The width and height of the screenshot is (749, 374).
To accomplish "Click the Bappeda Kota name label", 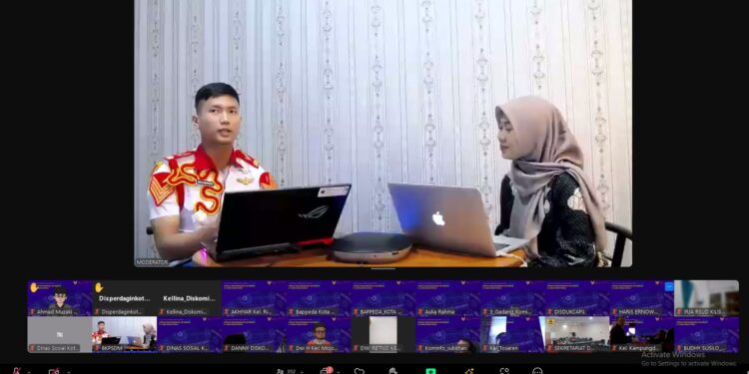I will [x=317, y=312].
